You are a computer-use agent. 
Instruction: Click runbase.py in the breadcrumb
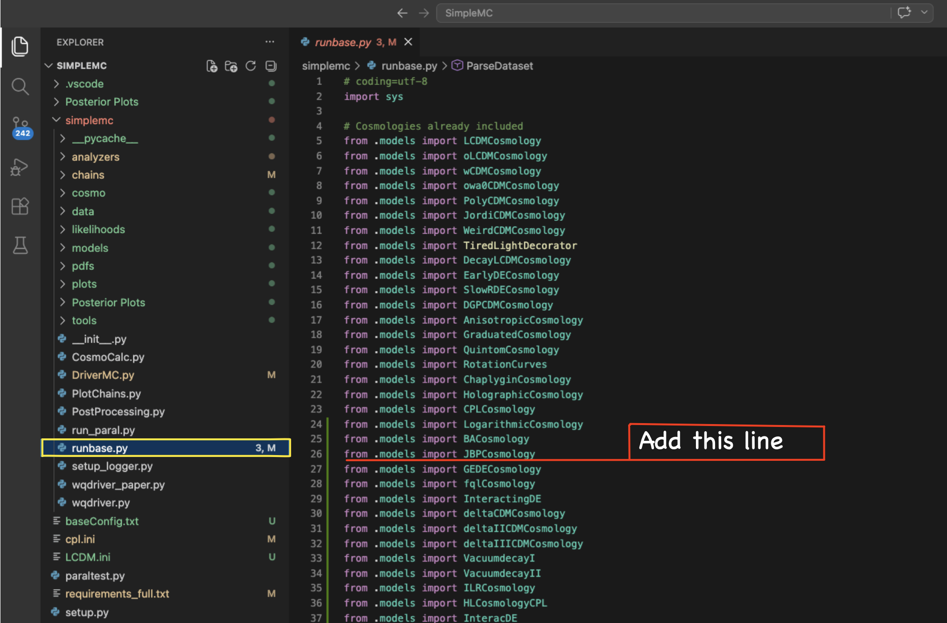tap(409, 66)
